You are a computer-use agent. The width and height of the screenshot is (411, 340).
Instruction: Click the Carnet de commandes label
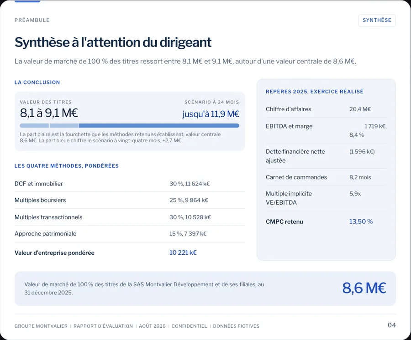[x=296, y=177]
